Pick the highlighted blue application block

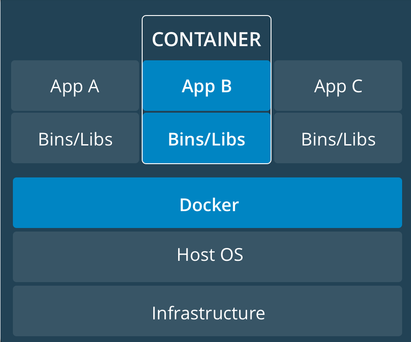point(207,86)
